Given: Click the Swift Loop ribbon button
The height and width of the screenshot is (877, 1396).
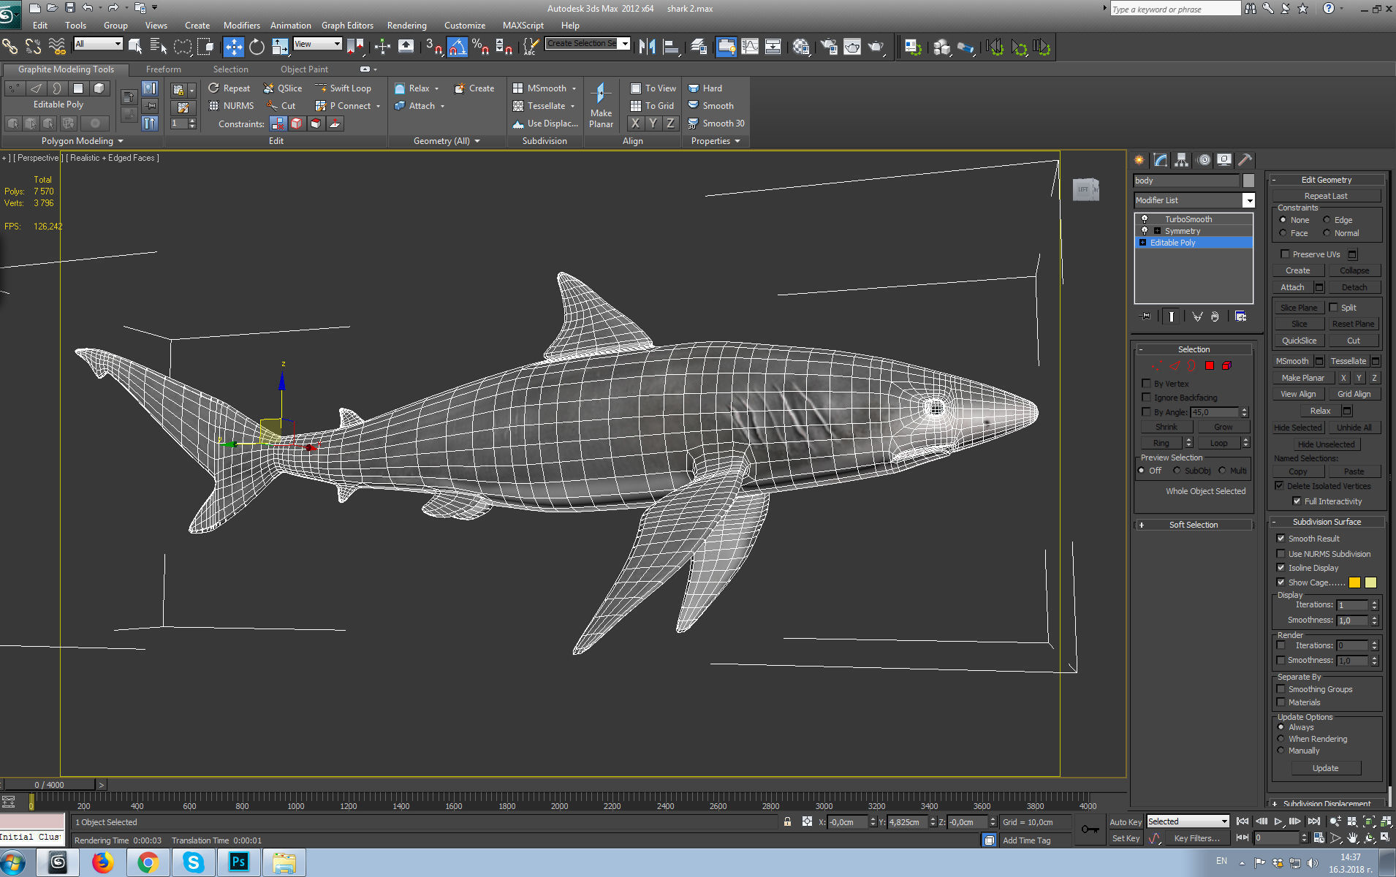Looking at the screenshot, I should click(343, 88).
